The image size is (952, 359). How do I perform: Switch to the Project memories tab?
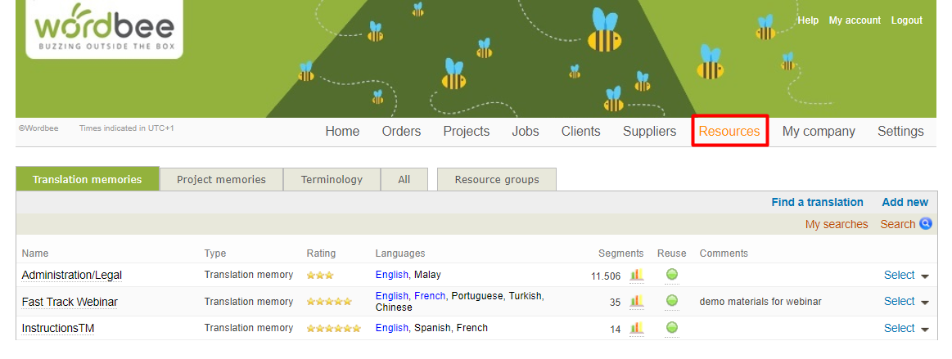tap(221, 180)
